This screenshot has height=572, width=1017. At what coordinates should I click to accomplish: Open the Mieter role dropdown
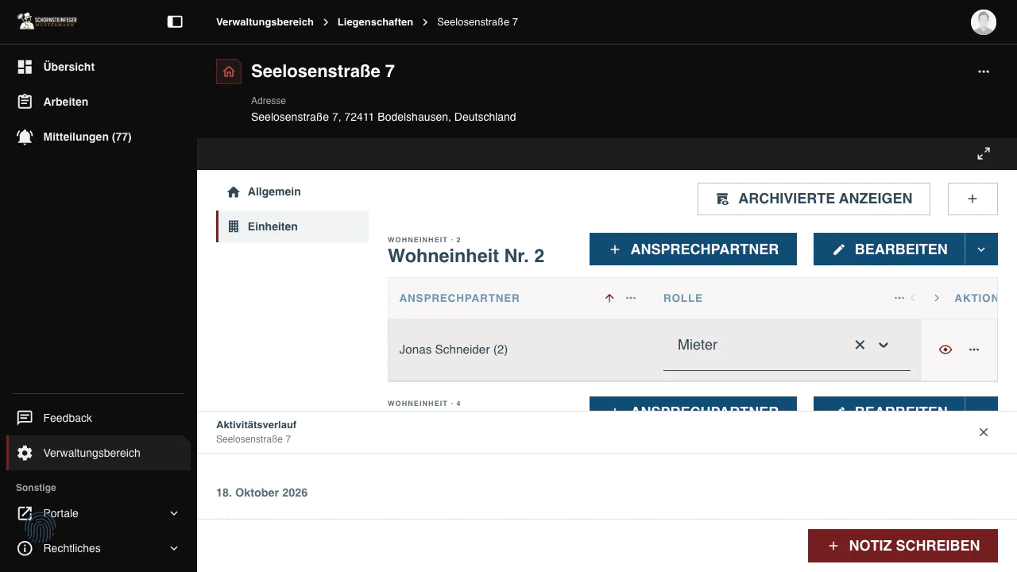pyautogui.click(x=884, y=345)
